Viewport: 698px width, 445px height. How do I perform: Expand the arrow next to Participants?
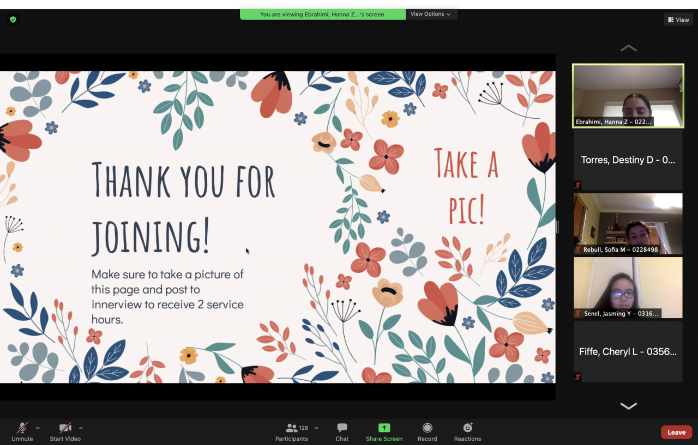[316, 428]
